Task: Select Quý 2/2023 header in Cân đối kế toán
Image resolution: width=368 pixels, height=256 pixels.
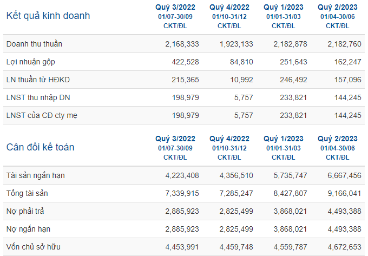Action: [338, 139]
